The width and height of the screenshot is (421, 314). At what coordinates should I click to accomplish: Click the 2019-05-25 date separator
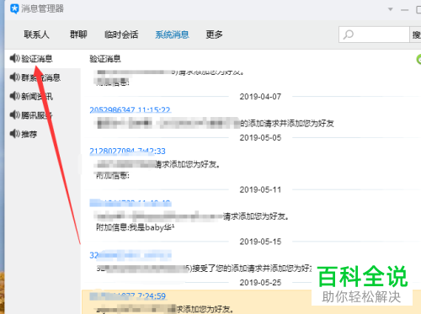click(260, 283)
